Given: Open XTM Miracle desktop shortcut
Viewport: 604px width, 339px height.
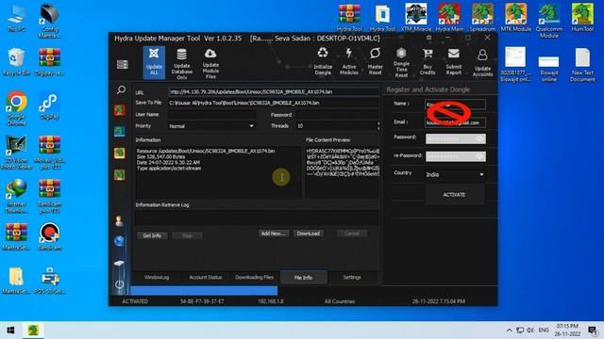Looking at the screenshot, I should [x=416, y=18].
